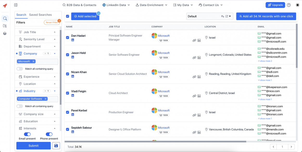Image resolution: width=302 pixels, height=152 pixels.
Task: Uncheck the checkbox for Jason Held
Action: (x=67, y=55)
